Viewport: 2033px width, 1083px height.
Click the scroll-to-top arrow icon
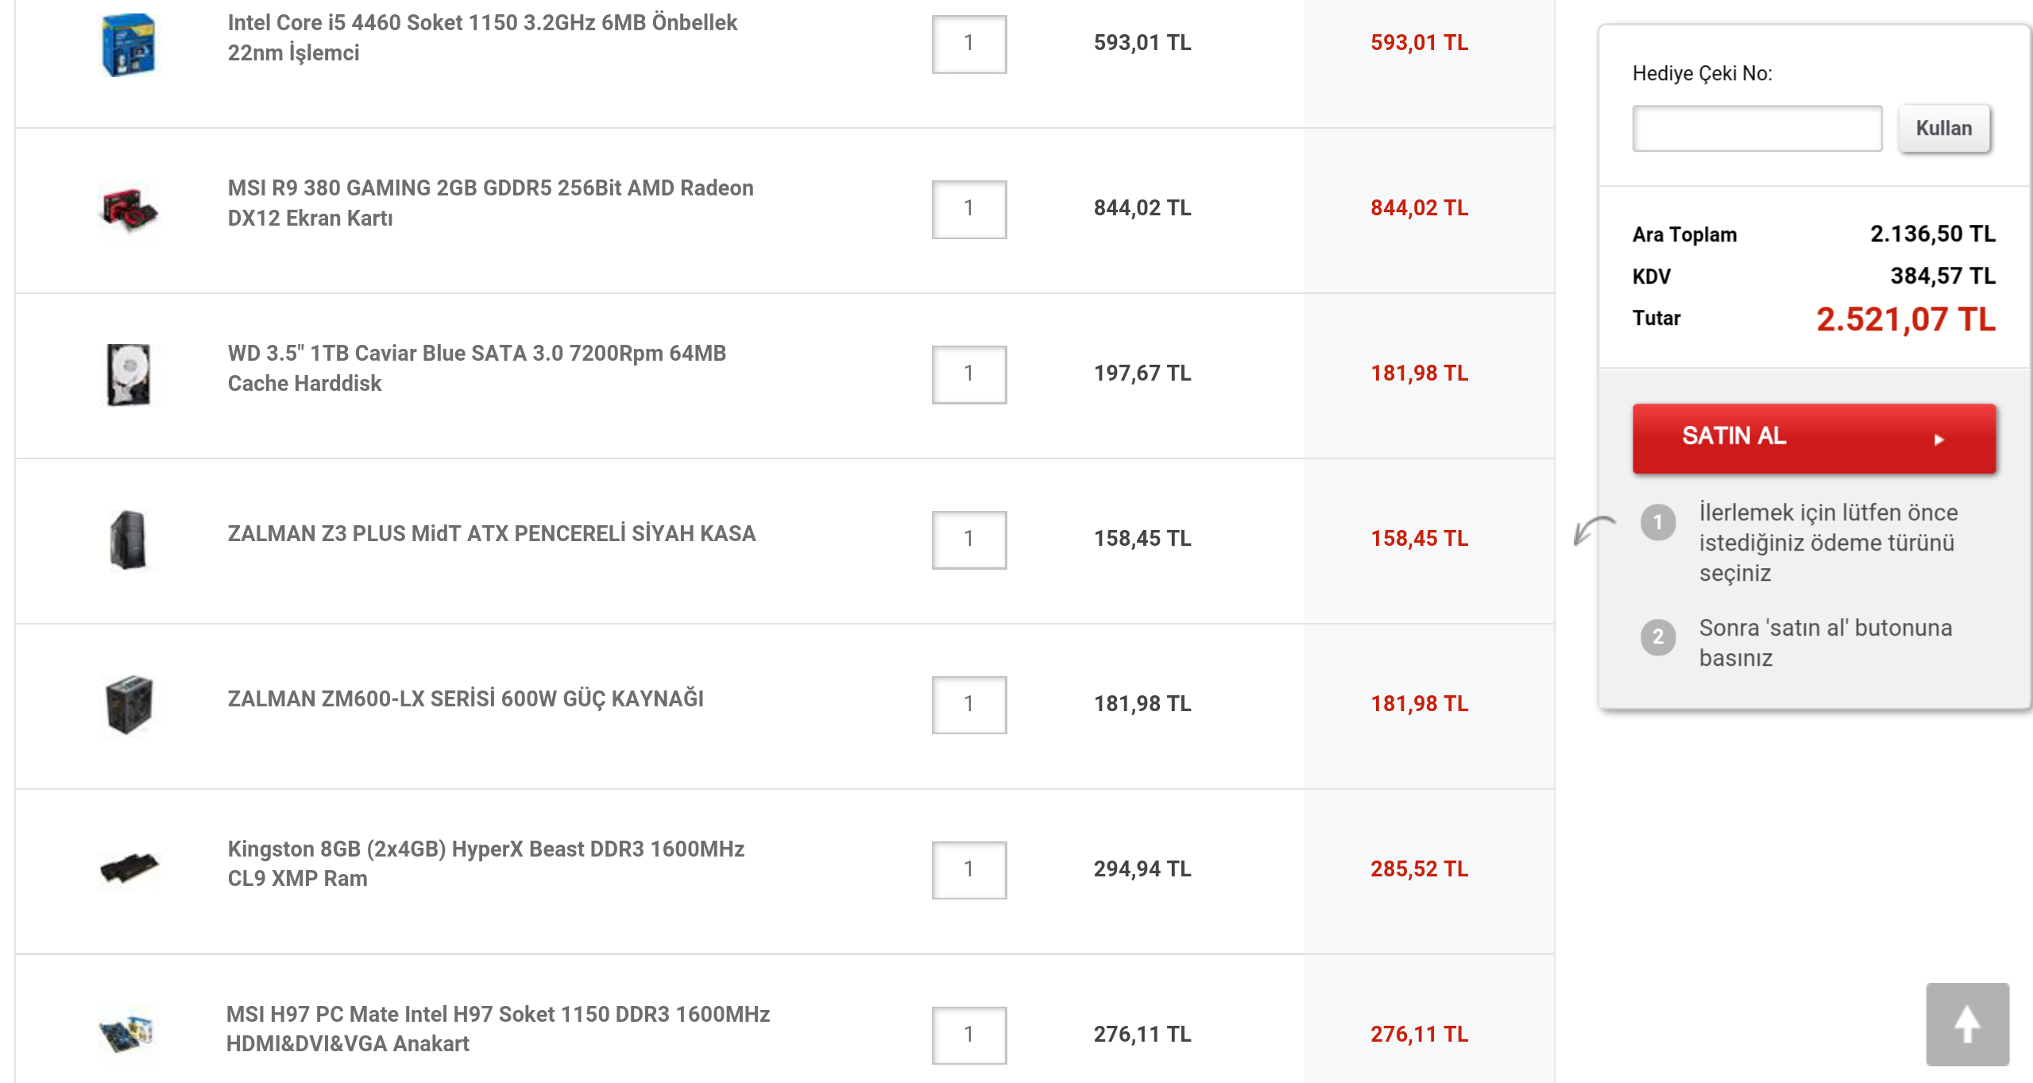[1967, 1024]
